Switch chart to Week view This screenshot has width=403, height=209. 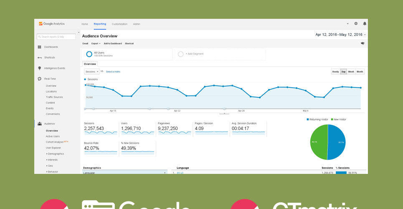[x=351, y=71]
